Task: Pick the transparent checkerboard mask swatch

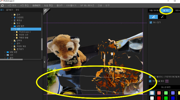Action: pos(152,93)
